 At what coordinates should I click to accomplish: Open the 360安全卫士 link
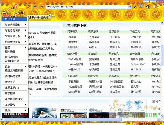tap(117, 87)
